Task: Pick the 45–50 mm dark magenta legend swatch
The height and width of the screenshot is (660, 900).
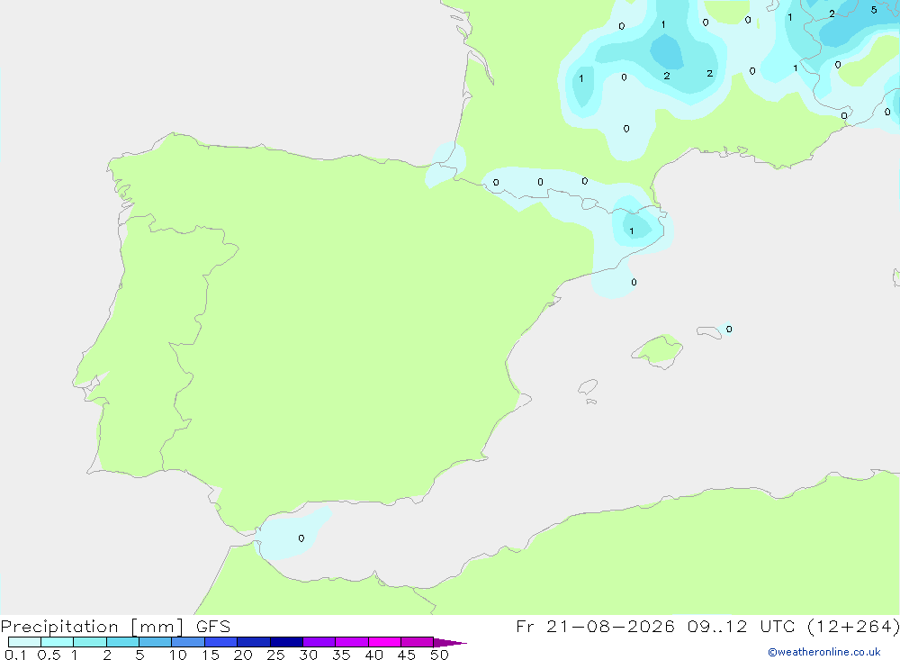Action: tap(418, 642)
